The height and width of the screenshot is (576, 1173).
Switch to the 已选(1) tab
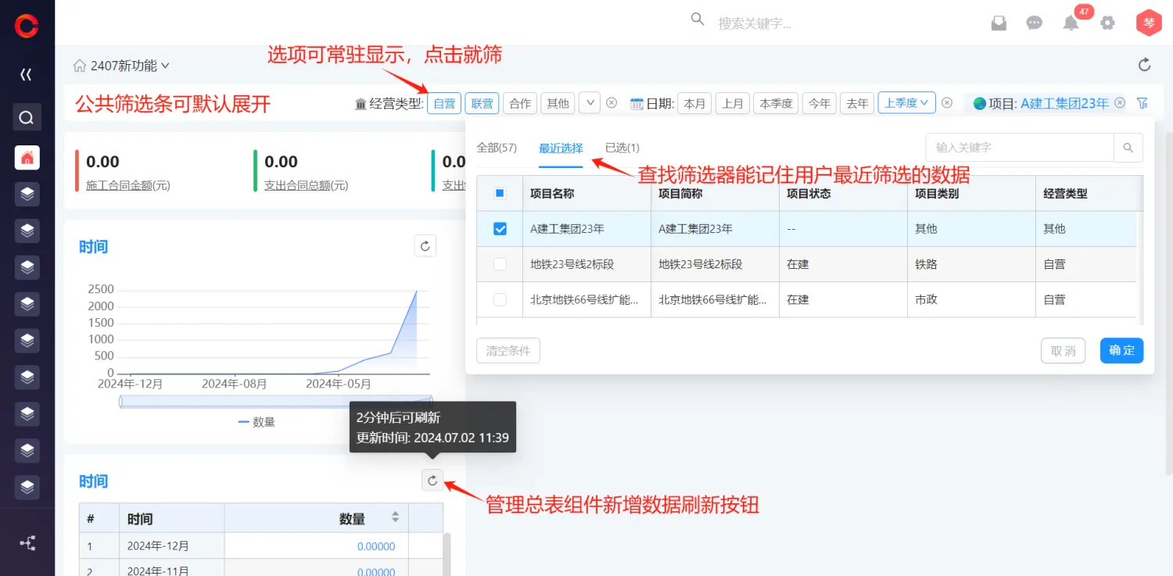coord(622,148)
